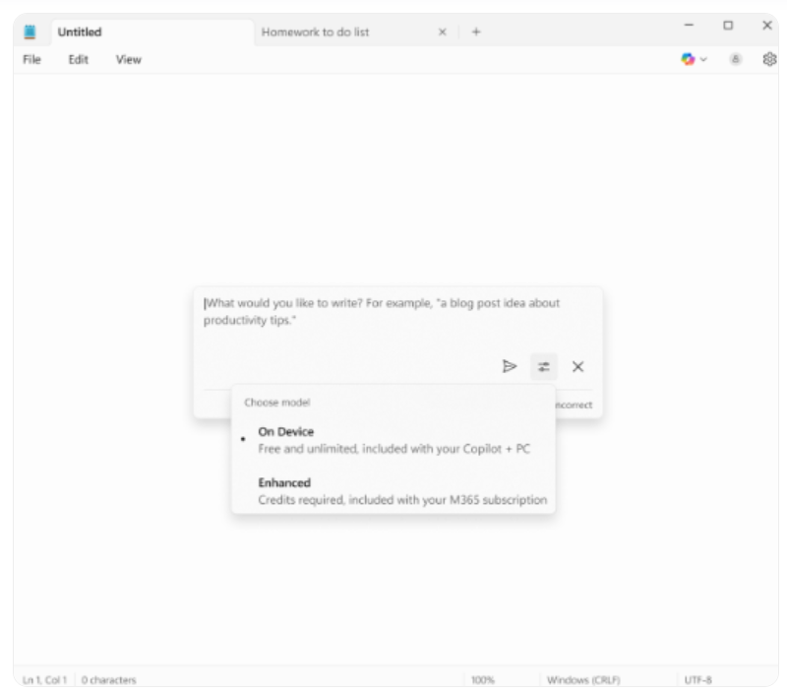Open the Copilot colorful icon menu
The height and width of the screenshot is (691, 787).
688,59
